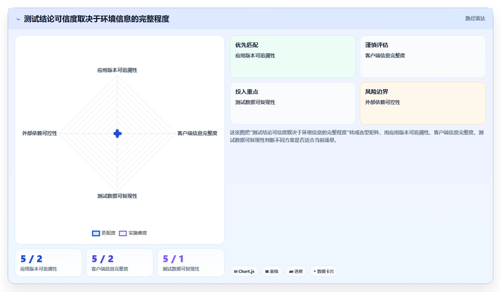Toggle the 实施难度 legend swatch

123,233
